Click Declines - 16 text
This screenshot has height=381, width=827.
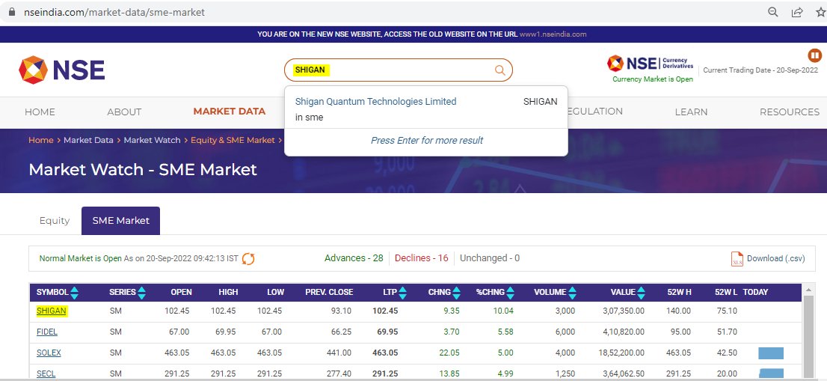[x=422, y=258]
